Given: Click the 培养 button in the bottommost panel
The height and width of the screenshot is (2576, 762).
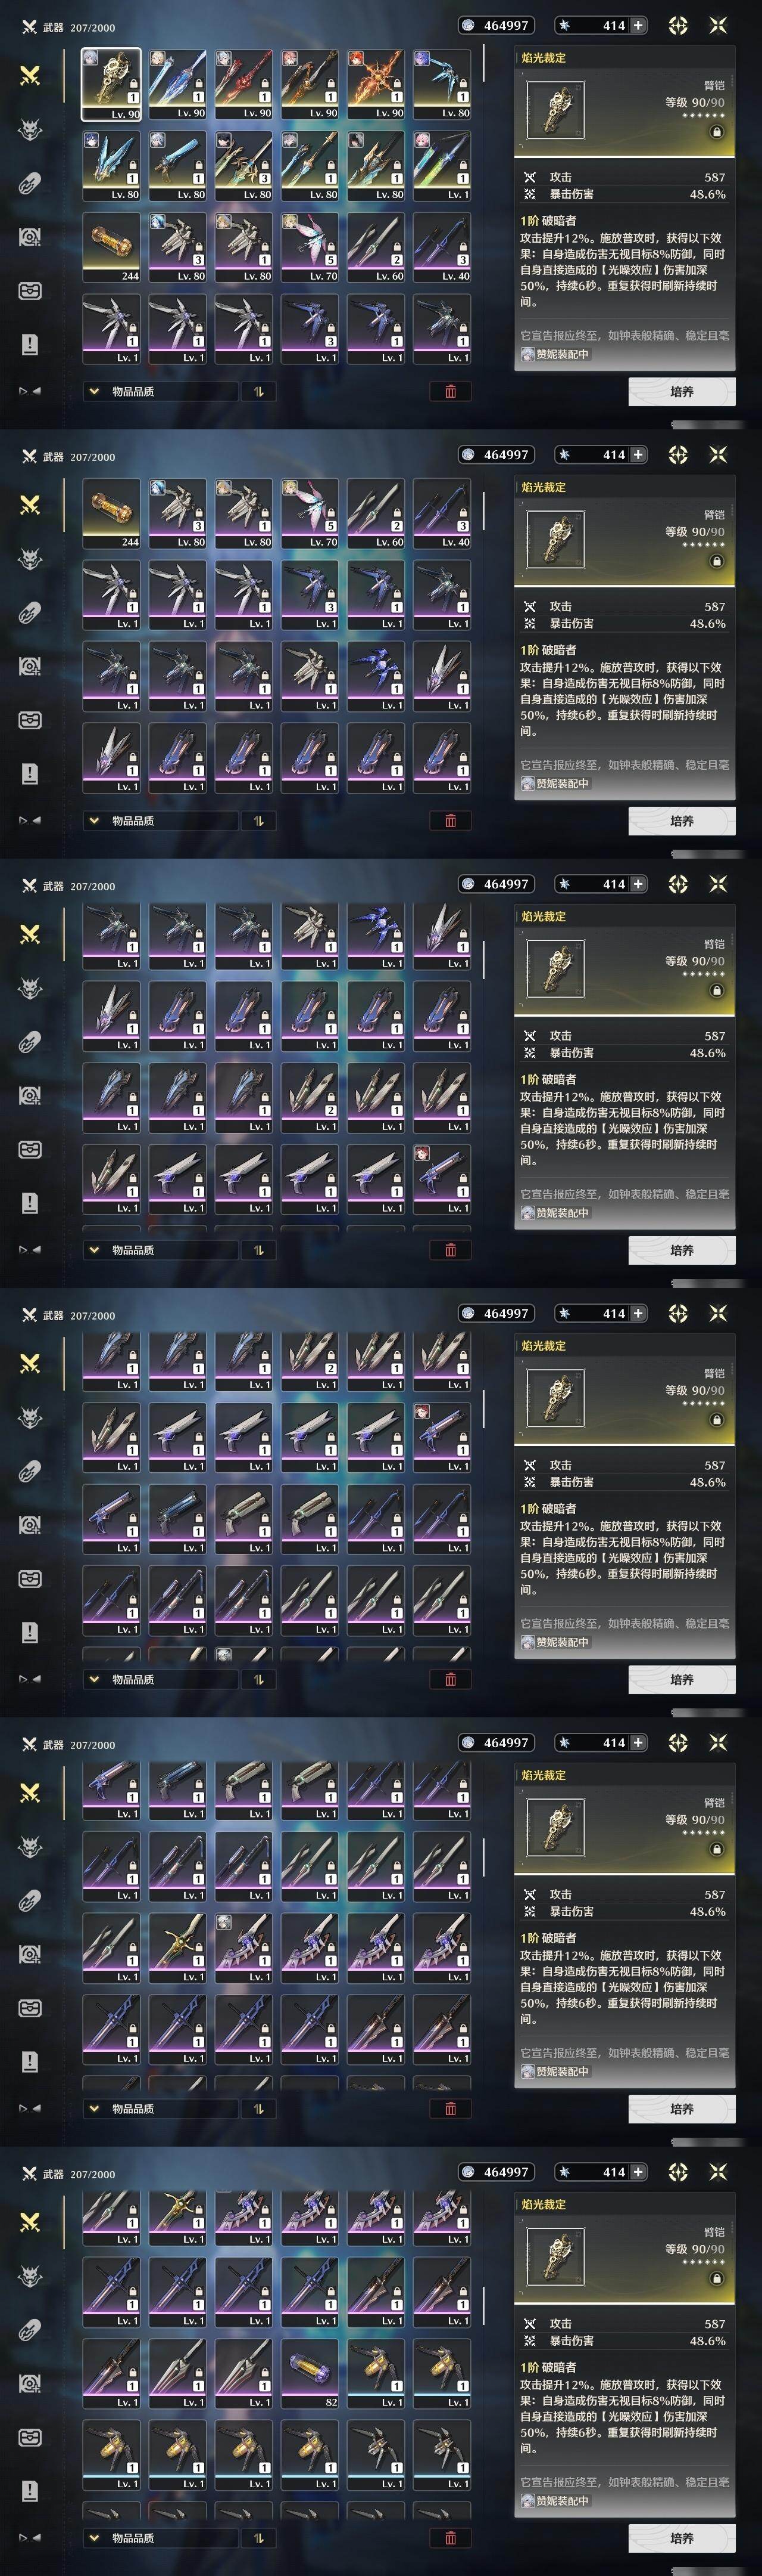Looking at the screenshot, I should [x=681, y=2537].
